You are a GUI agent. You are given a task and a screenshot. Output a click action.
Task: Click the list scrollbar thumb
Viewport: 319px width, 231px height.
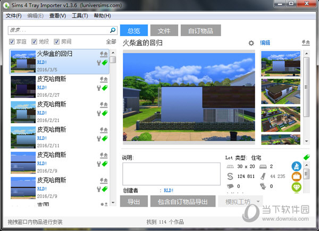[113, 59]
